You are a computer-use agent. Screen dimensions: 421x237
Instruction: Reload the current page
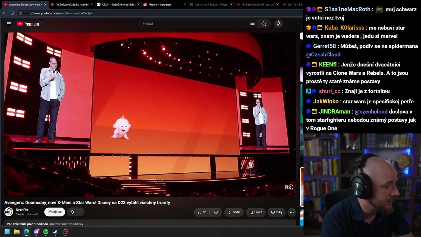(x=12, y=13)
